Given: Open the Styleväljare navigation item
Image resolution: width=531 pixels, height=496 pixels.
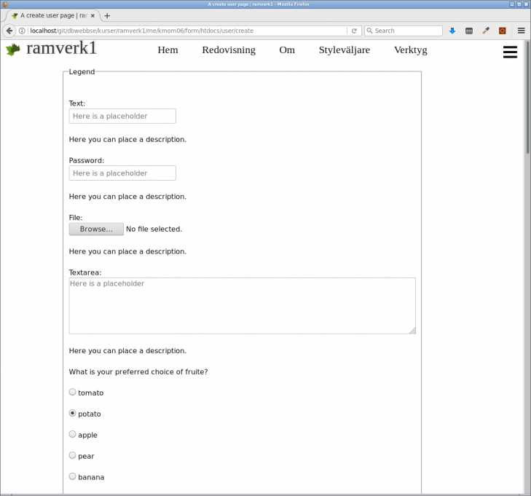Looking at the screenshot, I should point(345,50).
